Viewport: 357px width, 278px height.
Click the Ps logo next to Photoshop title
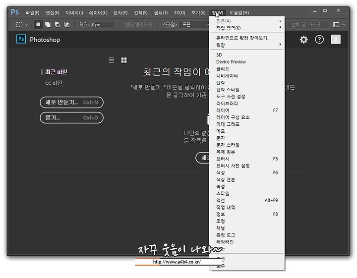[21, 39]
